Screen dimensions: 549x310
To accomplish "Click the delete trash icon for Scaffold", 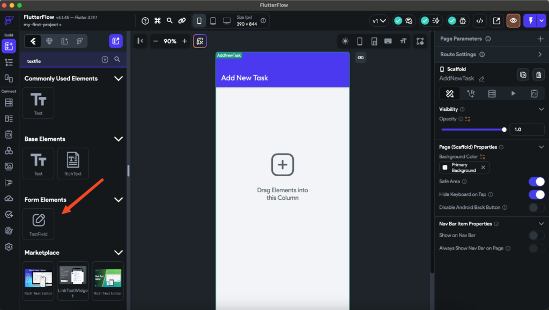I will point(538,75).
